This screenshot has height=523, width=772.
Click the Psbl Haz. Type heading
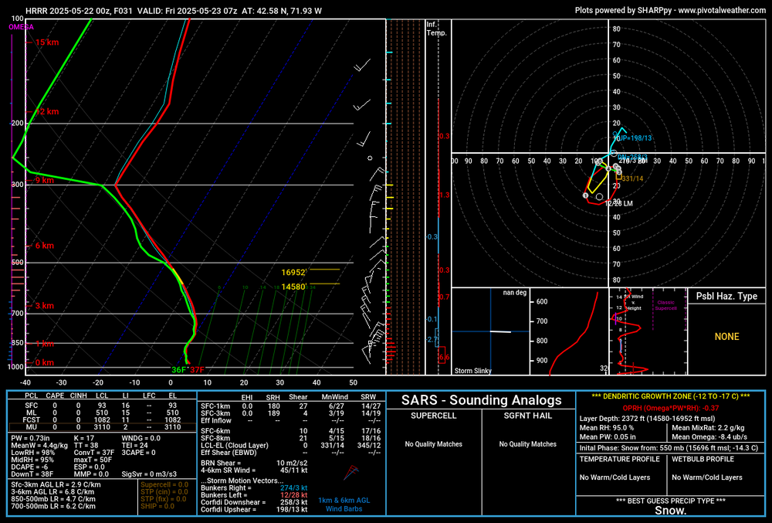click(726, 296)
